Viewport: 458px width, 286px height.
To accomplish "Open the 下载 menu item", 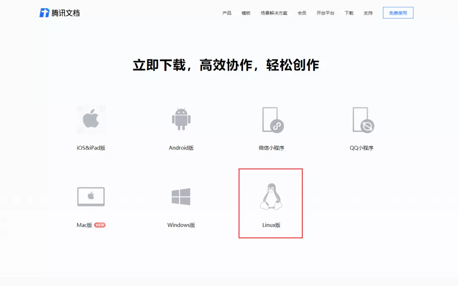I will tap(349, 13).
